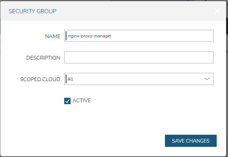Toggle the Active checkbox
The width and height of the screenshot is (228, 157).
(68, 101)
